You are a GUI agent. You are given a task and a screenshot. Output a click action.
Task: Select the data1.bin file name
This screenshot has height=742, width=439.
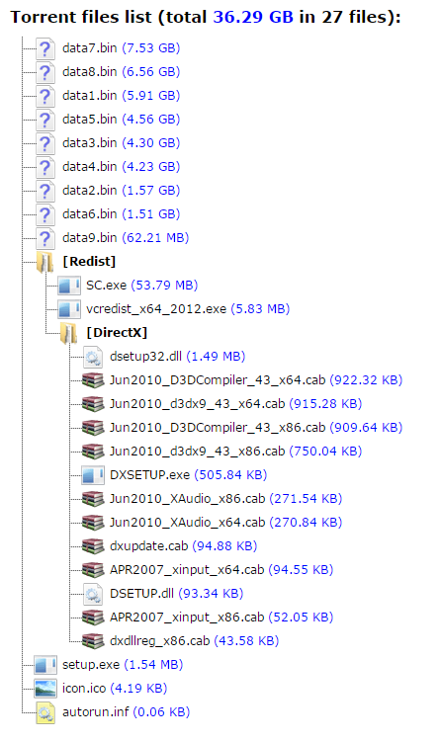(90, 95)
